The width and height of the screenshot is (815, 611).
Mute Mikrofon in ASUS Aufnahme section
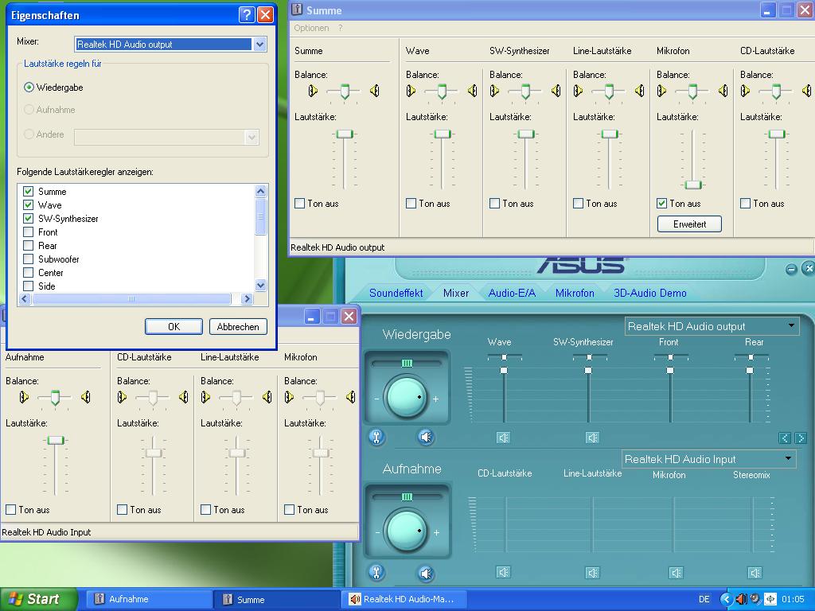pos(675,572)
